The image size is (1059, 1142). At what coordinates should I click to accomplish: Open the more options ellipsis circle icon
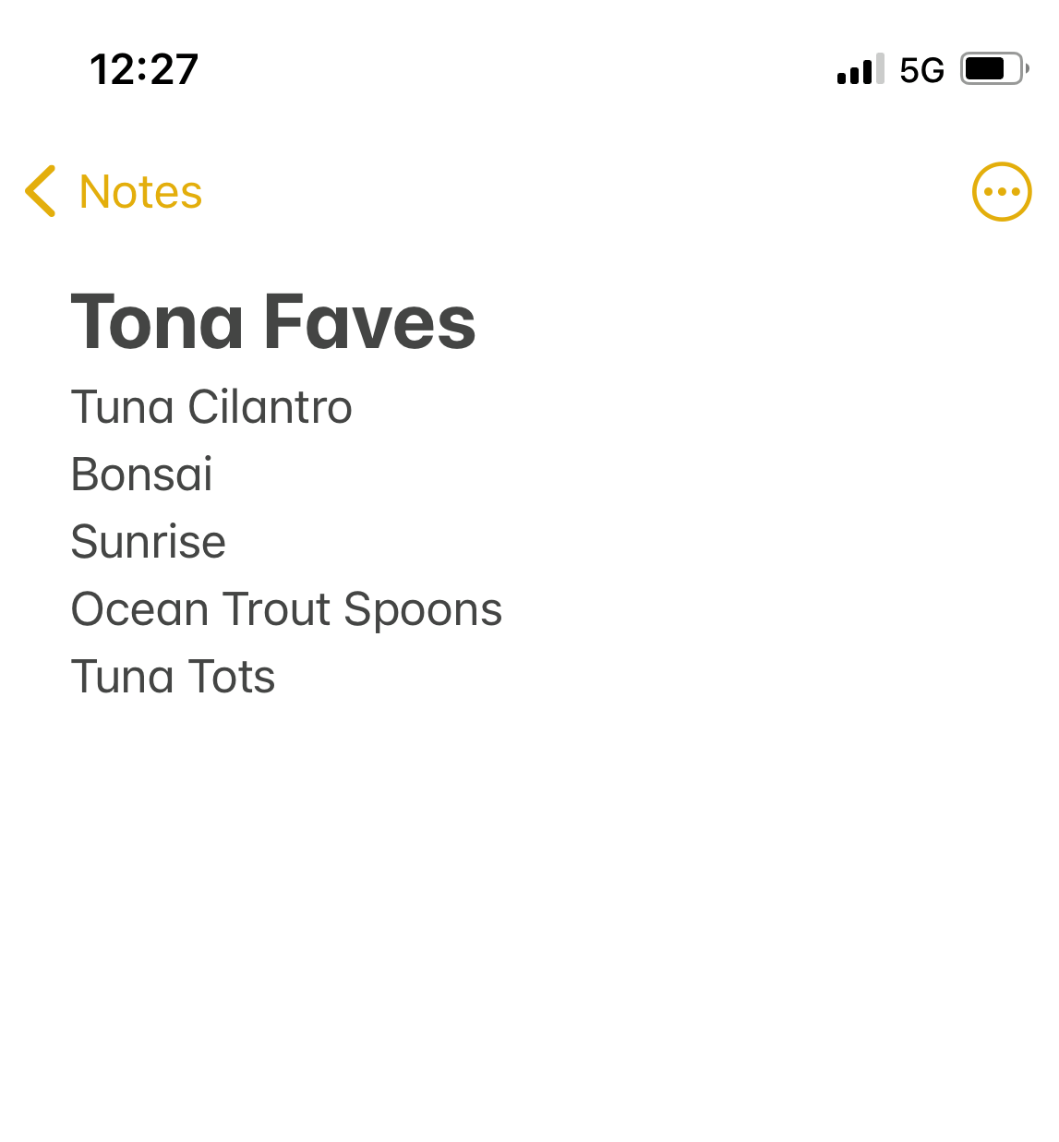(x=1002, y=192)
